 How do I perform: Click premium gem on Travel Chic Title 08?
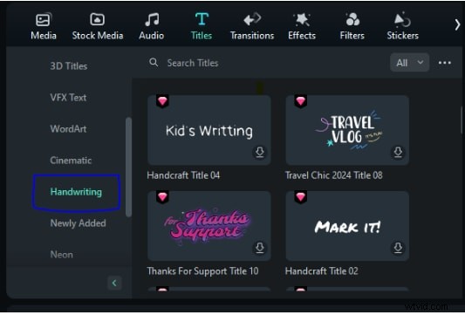[x=301, y=101]
